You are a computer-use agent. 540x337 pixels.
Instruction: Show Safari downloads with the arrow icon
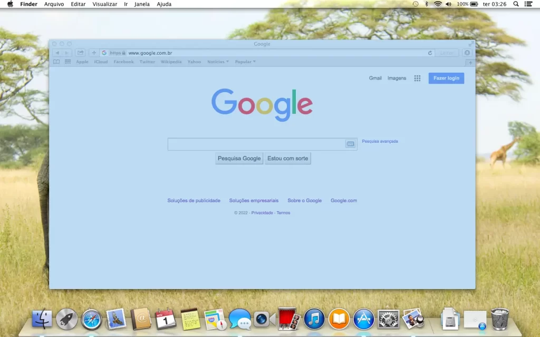pyautogui.click(x=467, y=53)
